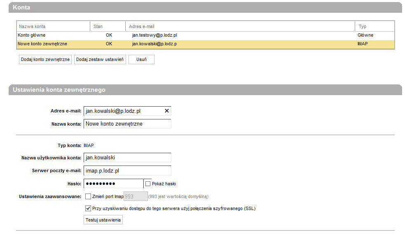Screen dimensions: 405x238
Task: Edit the Nazwa użytkownika konta field
Action: (x=127, y=158)
